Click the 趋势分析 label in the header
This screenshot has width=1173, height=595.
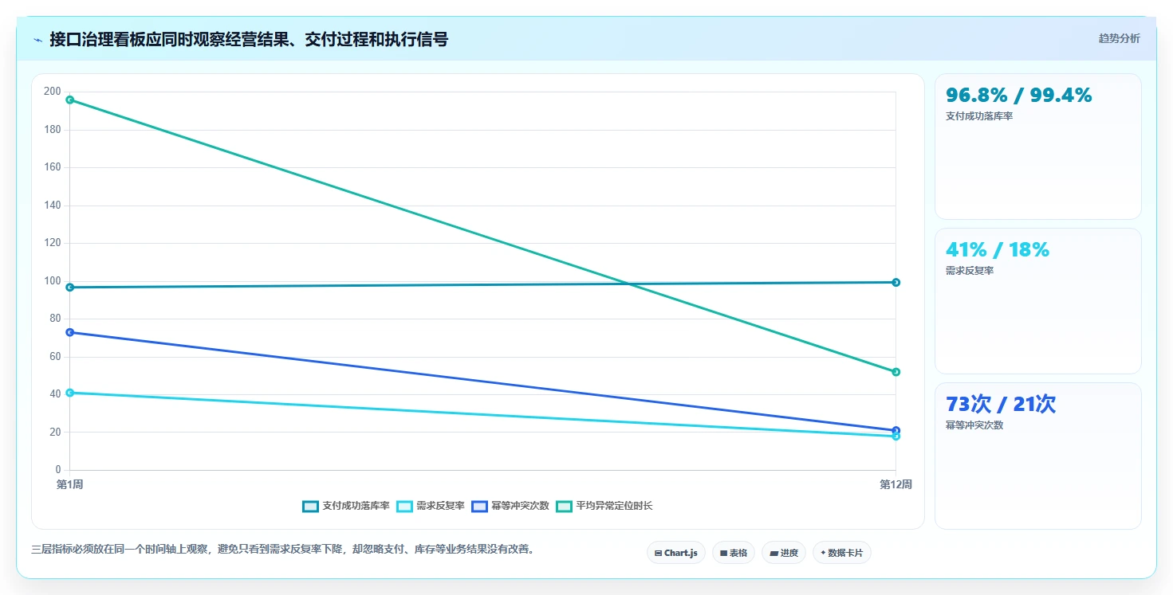1119,38
